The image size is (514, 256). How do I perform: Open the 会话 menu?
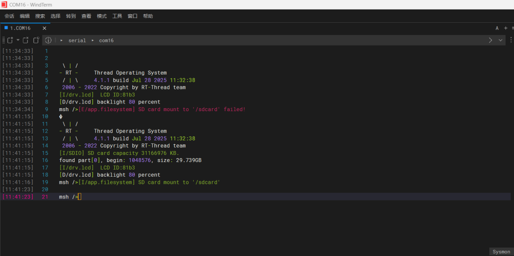9,16
